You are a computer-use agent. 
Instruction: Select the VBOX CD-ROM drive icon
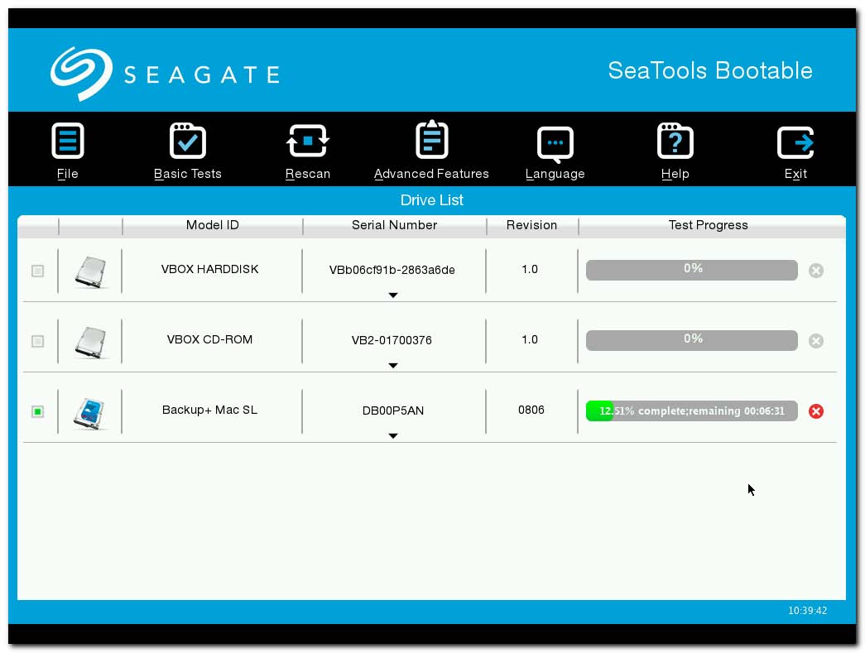90,341
